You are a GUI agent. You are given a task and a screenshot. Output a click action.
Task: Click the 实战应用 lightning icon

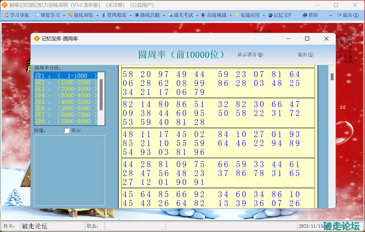[x=237, y=15]
